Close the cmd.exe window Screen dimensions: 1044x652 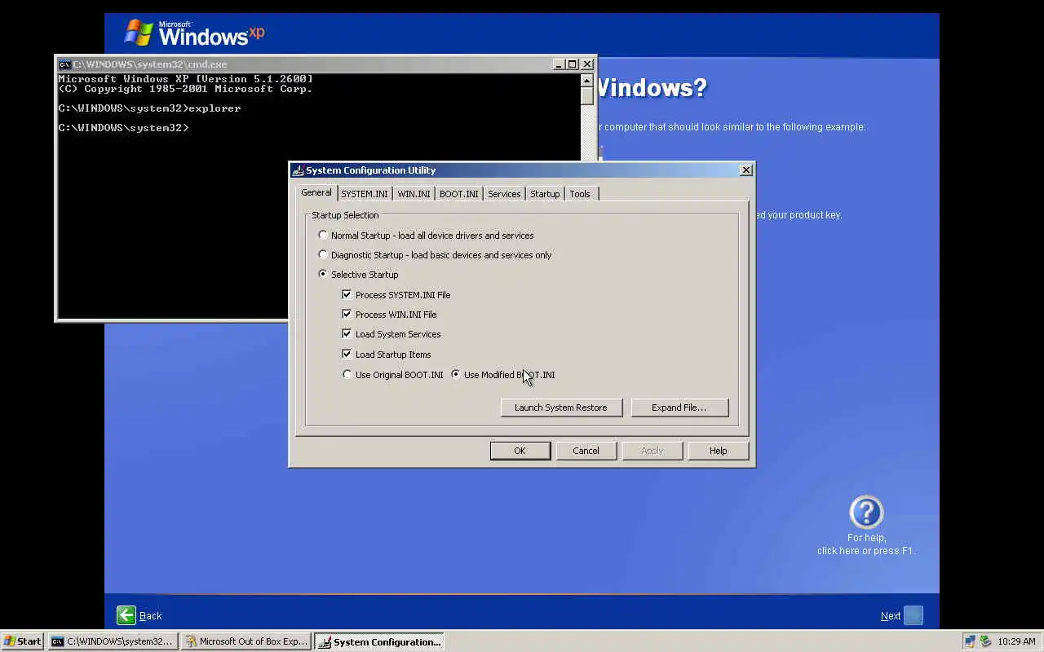click(587, 64)
